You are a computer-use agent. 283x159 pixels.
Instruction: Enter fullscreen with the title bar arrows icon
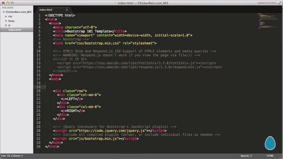click(279, 3)
